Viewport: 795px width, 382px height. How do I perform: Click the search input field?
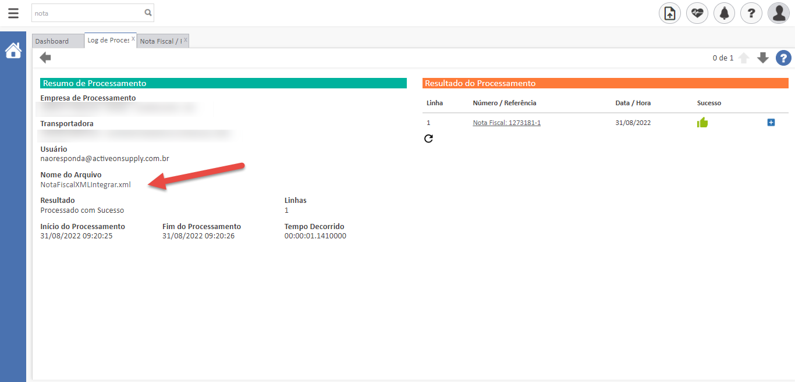click(87, 12)
